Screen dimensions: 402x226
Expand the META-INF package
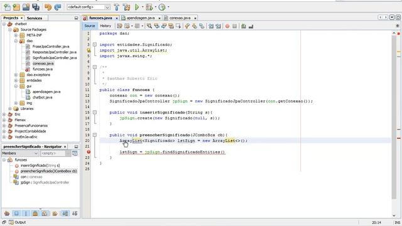(16, 35)
